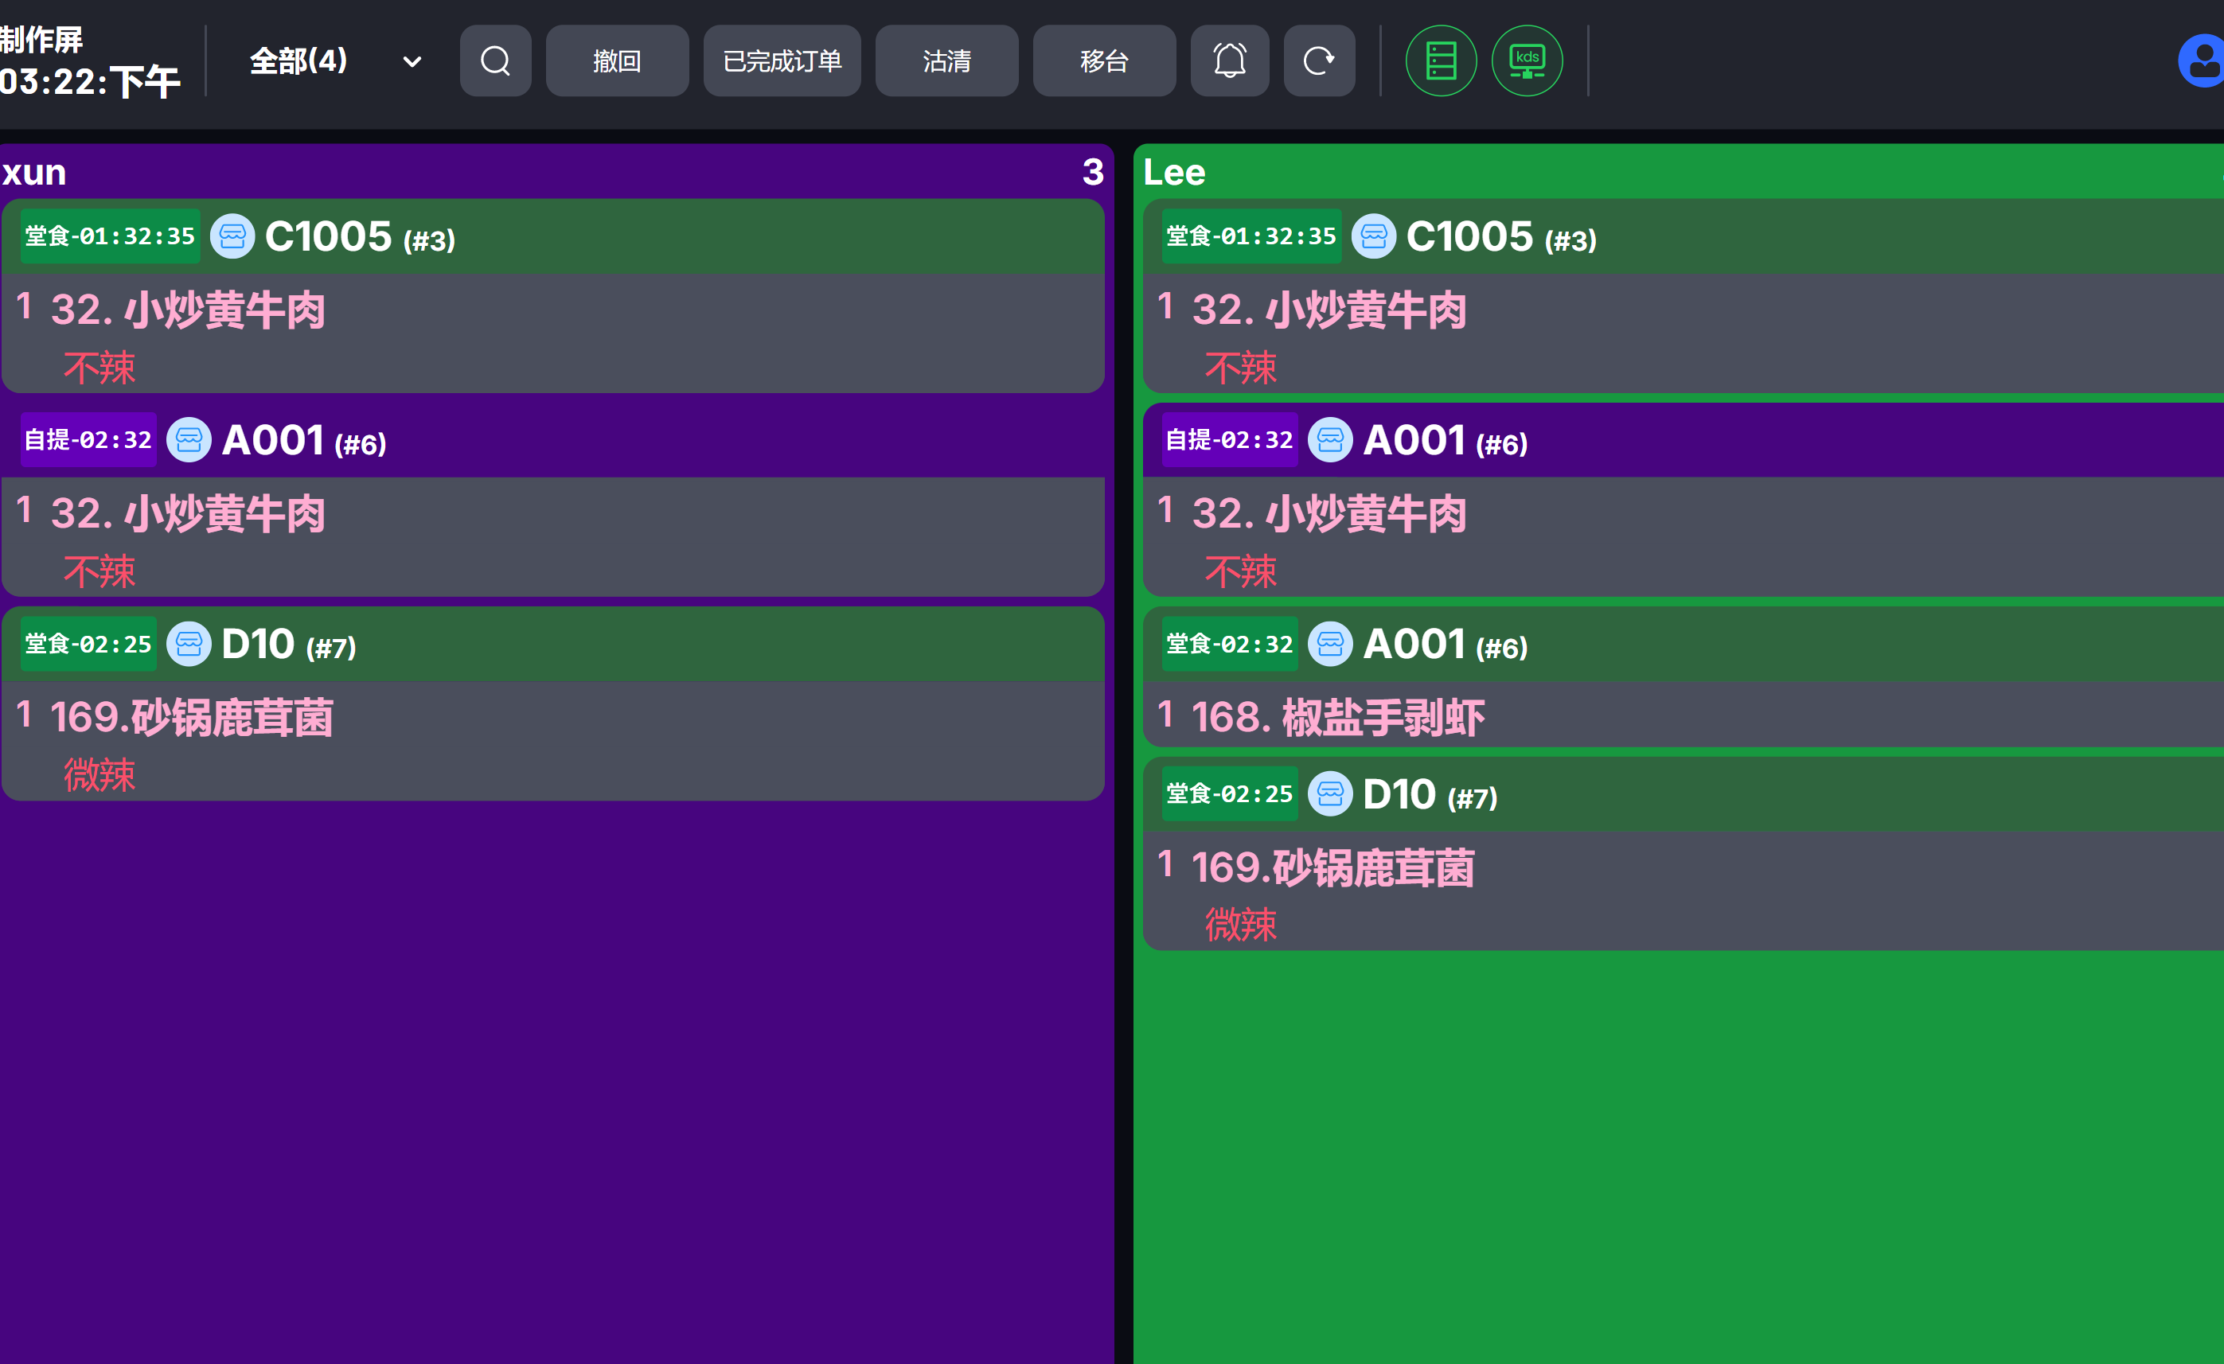Tap 32. 小炒黄牛肉 in xun's C1005 order
The height and width of the screenshot is (1364, 2224).
[x=188, y=310]
